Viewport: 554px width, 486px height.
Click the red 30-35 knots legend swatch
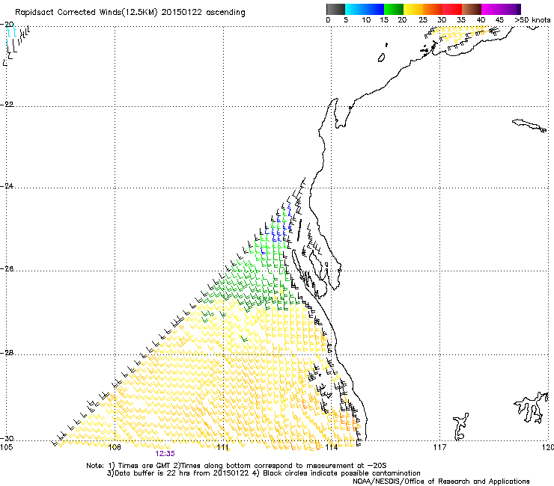click(452, 9)
